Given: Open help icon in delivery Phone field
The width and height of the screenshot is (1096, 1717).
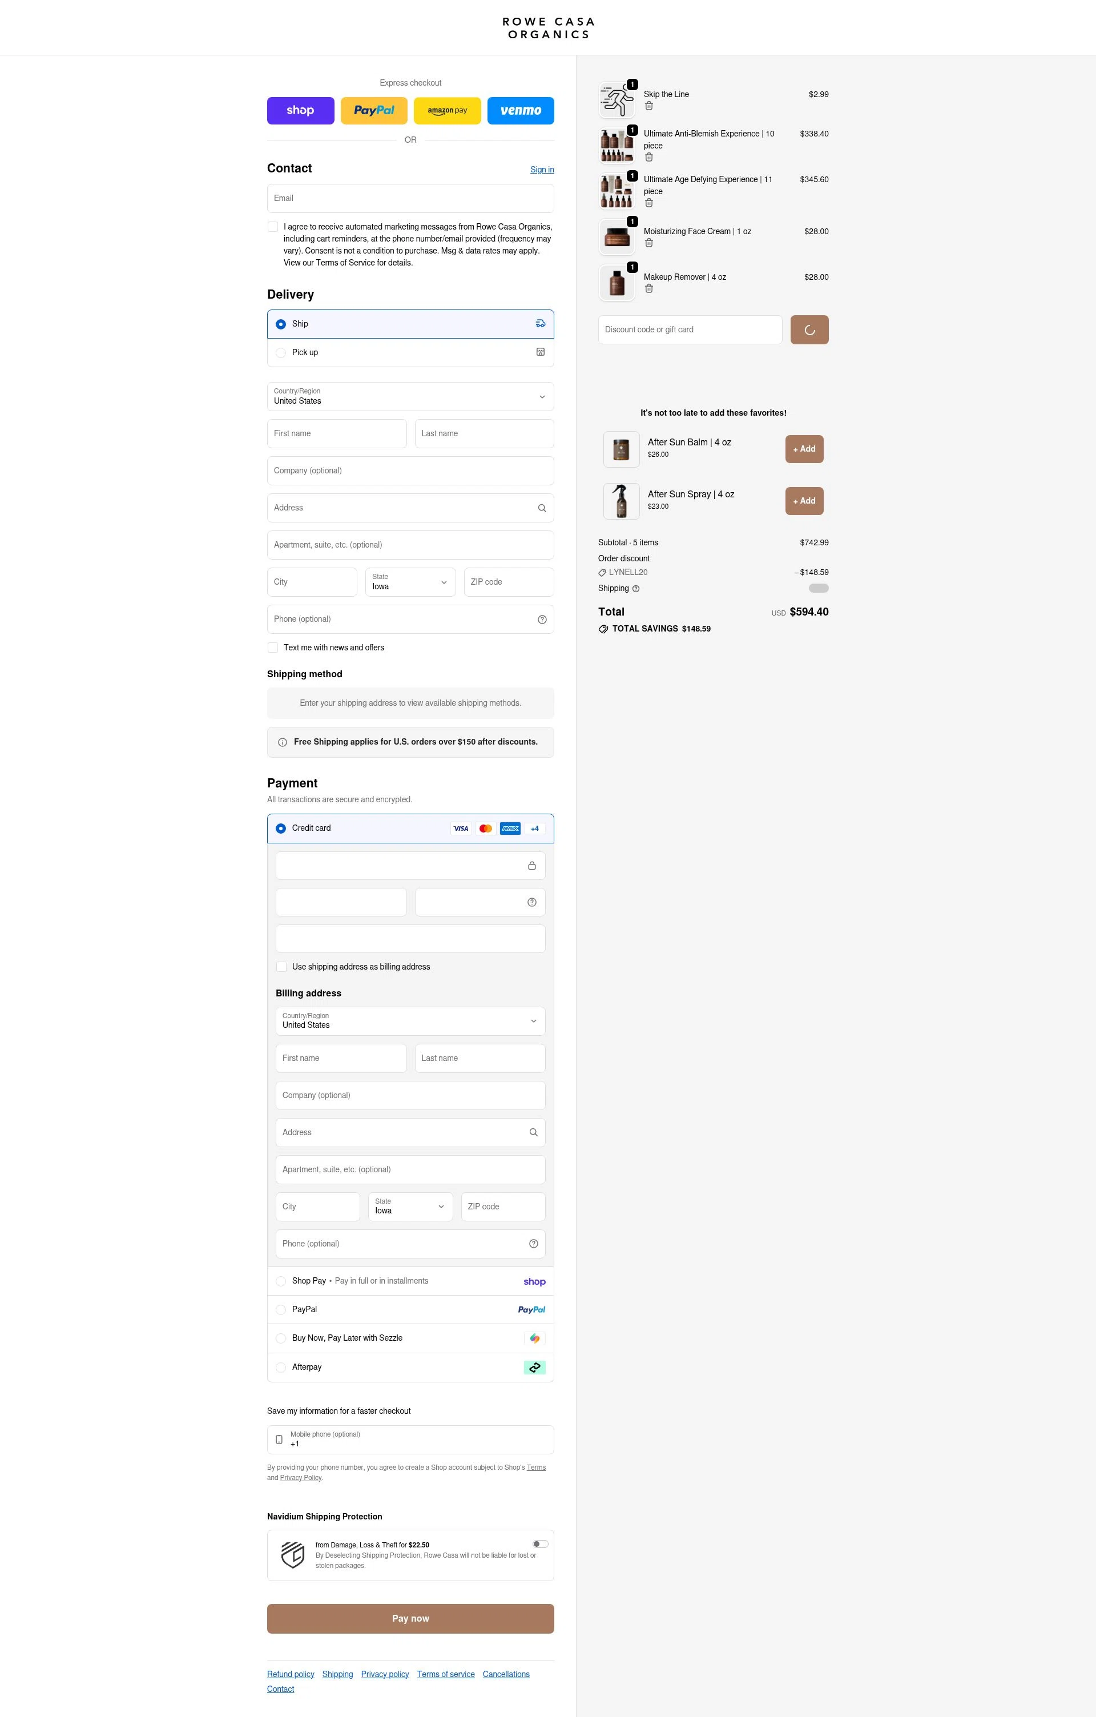Looking at the screenshot, I should click(x=542, y=620).
